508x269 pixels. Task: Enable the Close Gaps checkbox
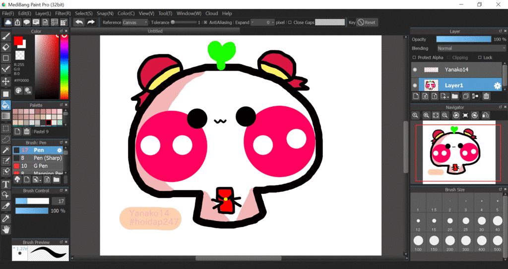(x=290, y=22)
